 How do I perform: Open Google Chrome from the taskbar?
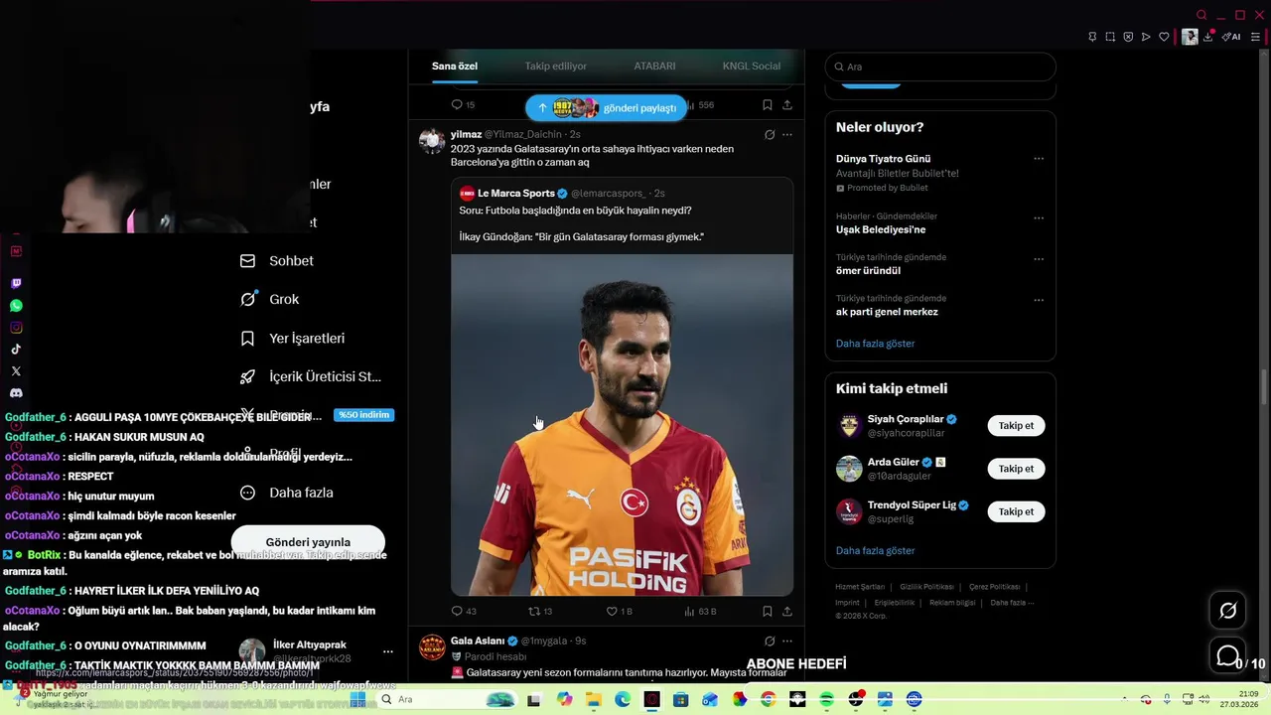768,700
